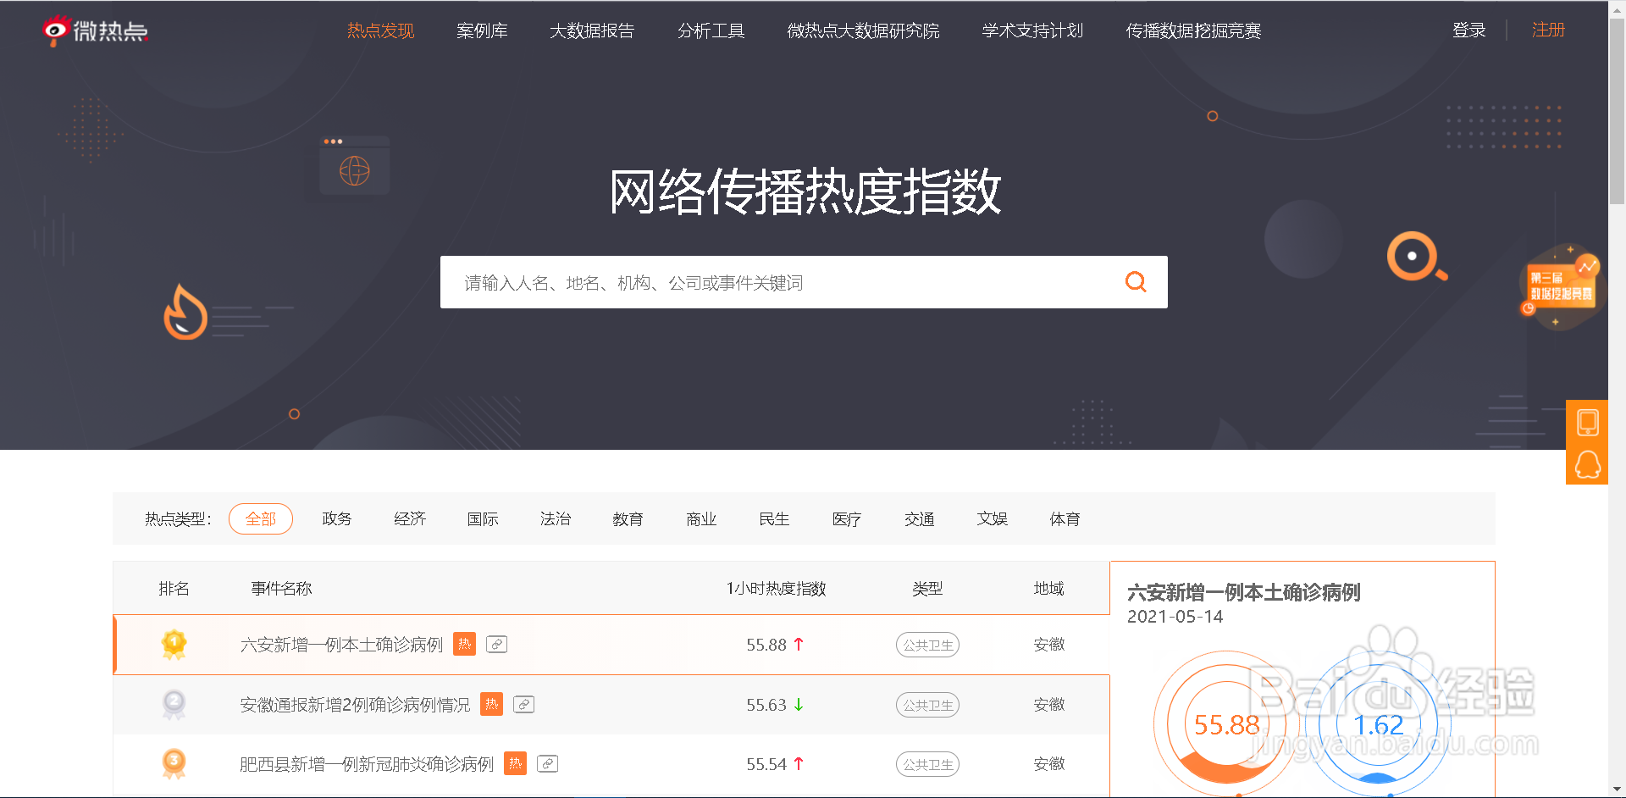Click the green down arrow next to 55.63
The image size is (1626, 798).
(798, 705)
